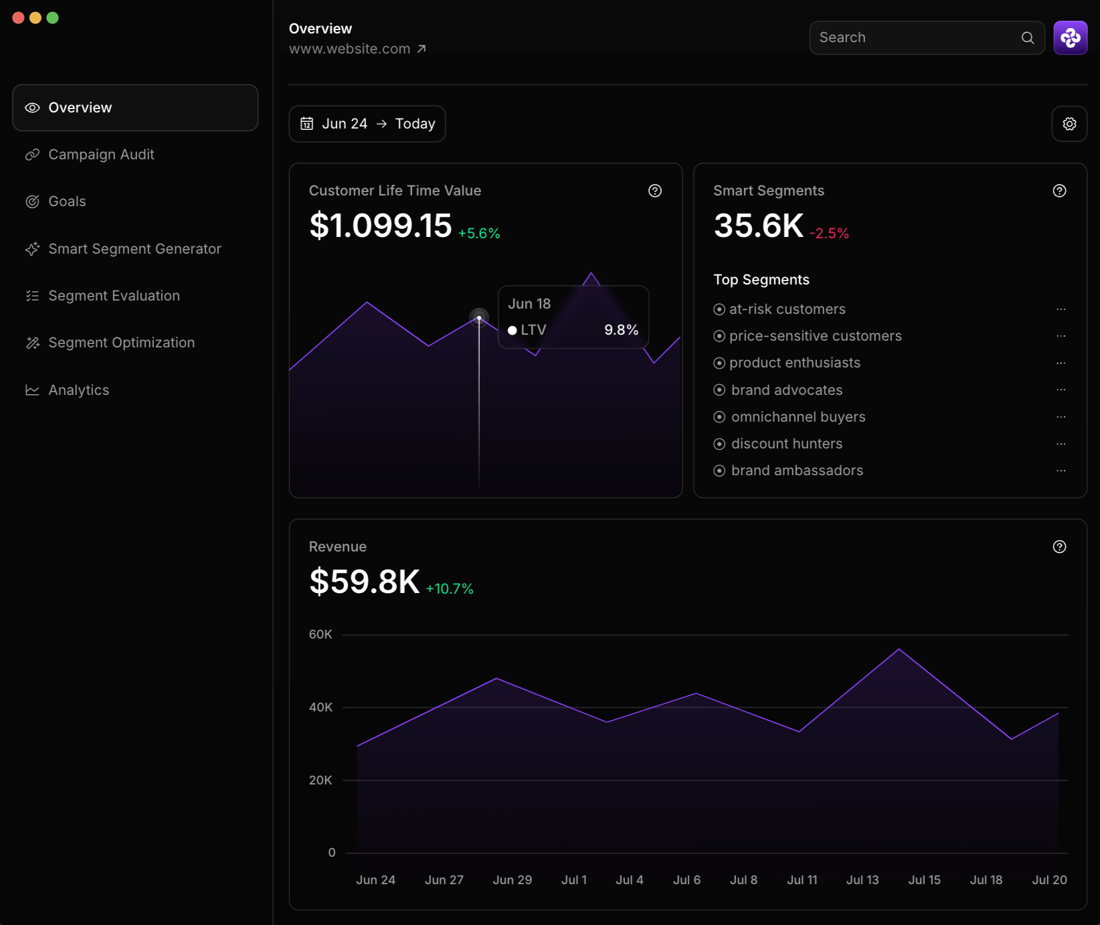Viewport: 1100px width, 925px height.
Task: Click the Top Segments heading
Action: [761, 280]
